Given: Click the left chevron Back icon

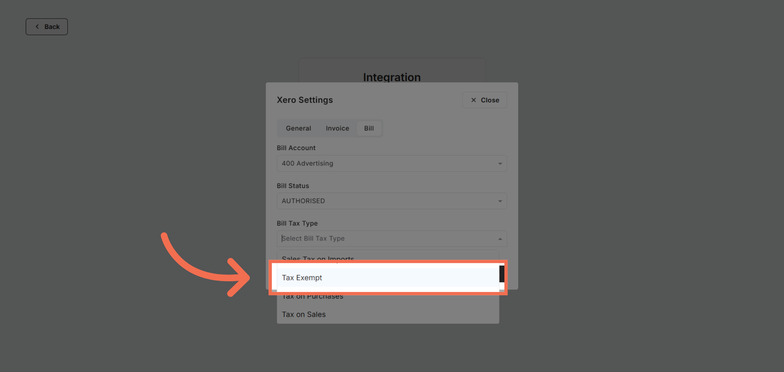Looking at the screenshot, I should pos(37,27).
